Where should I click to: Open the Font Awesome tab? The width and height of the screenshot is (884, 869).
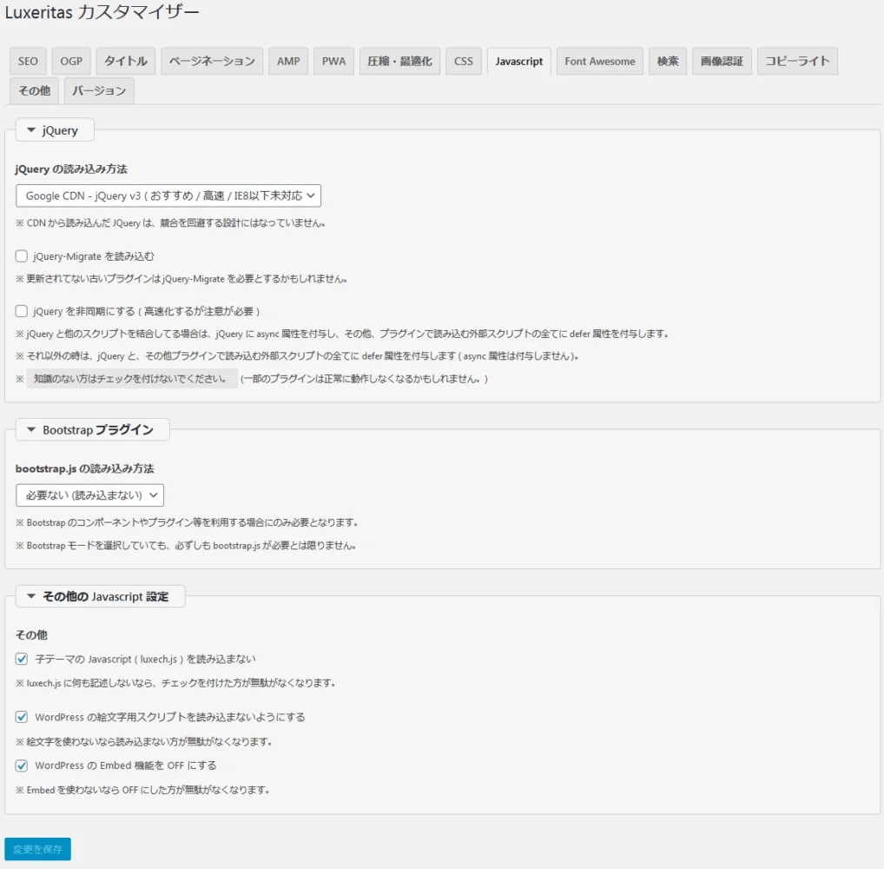tap(600, 62)
